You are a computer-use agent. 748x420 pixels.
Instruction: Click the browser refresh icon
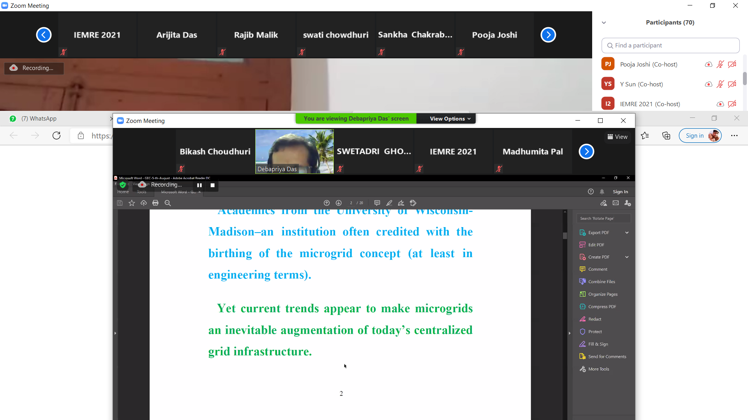(56, 136)
